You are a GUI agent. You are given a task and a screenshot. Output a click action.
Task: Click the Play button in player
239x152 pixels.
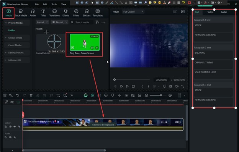pos(127,86)
